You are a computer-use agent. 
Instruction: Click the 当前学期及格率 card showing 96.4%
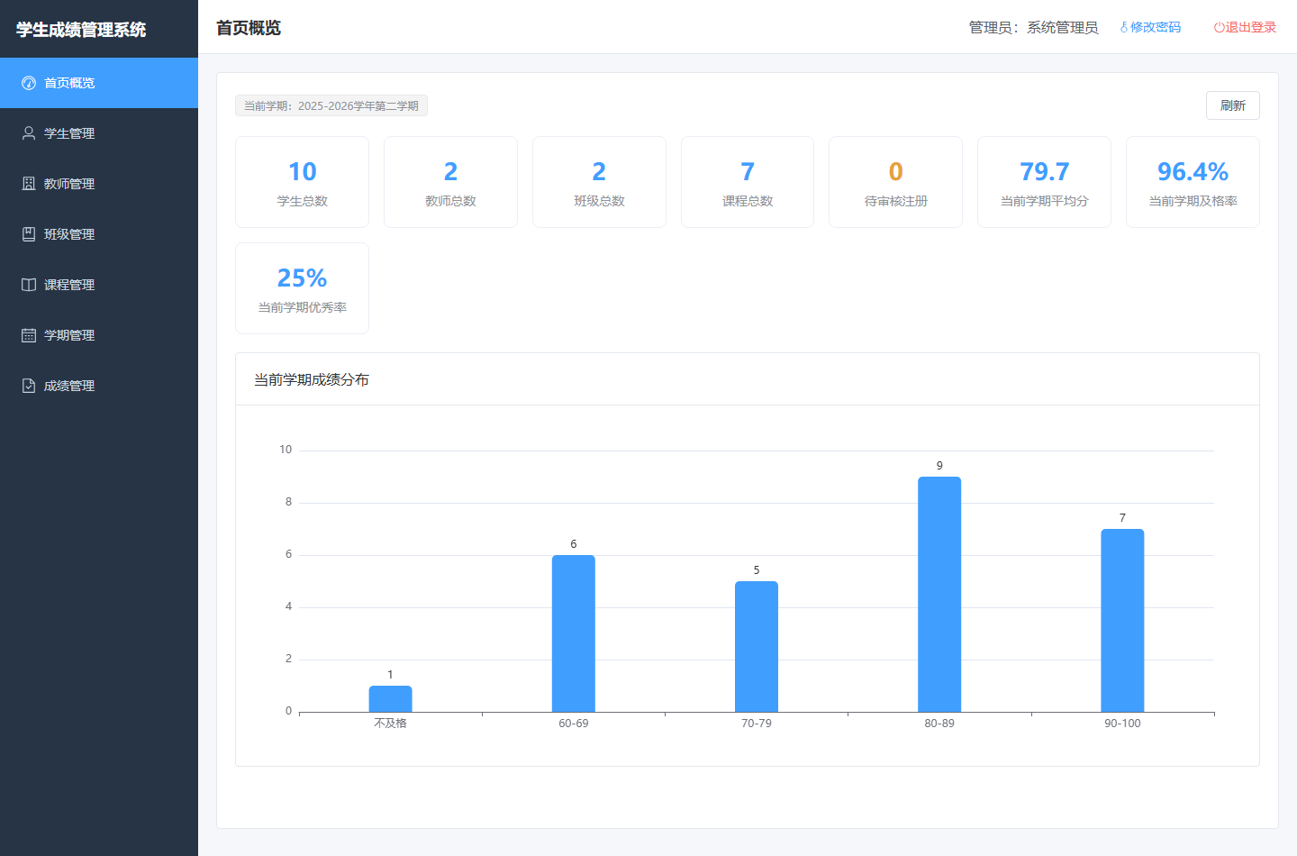click(x=1193, y=182)
